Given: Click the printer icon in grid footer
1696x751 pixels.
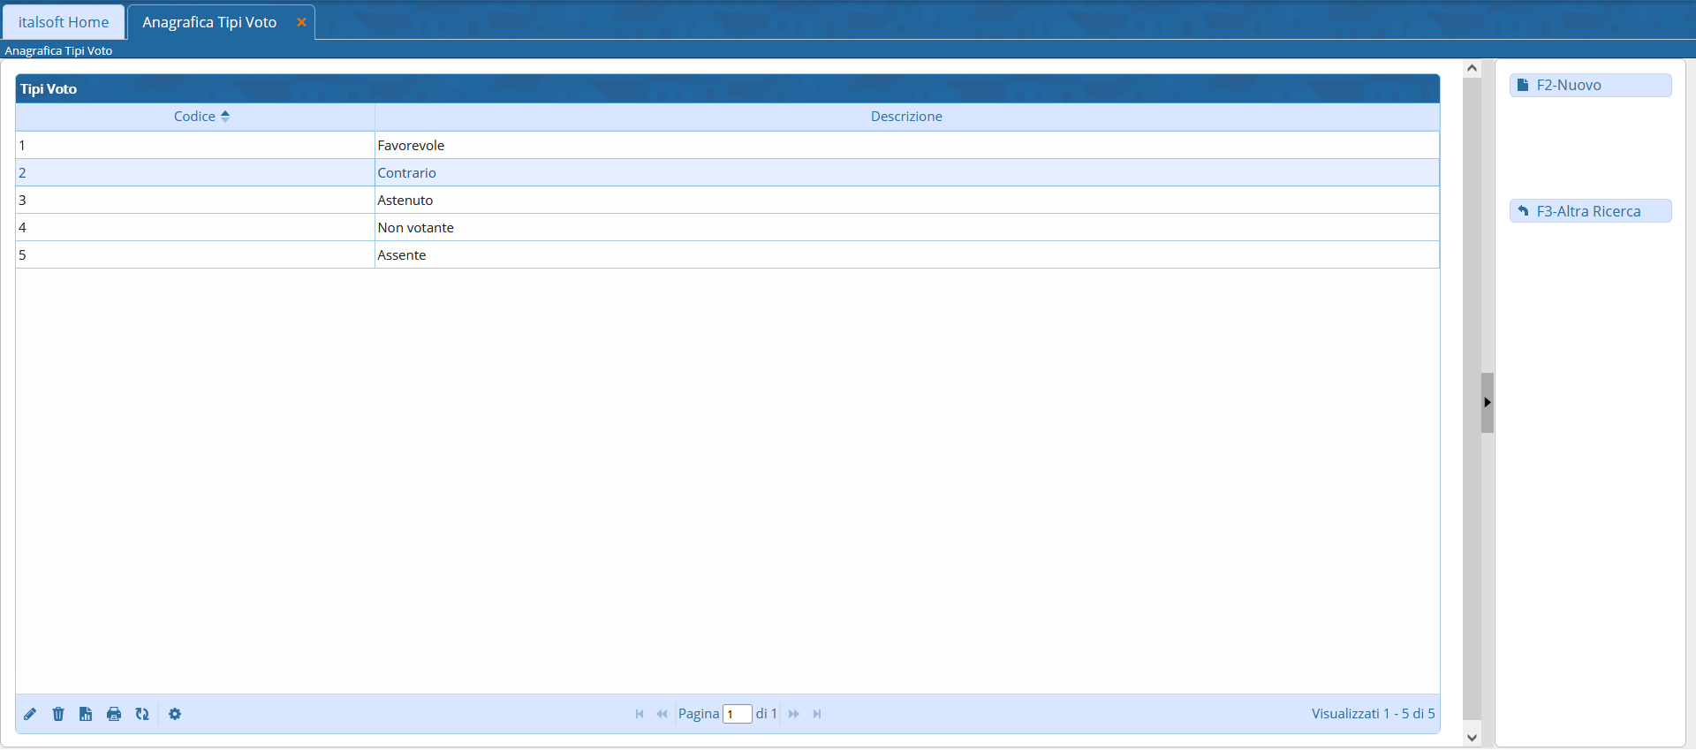Looking at the screenshot, I should click(114, 714).
